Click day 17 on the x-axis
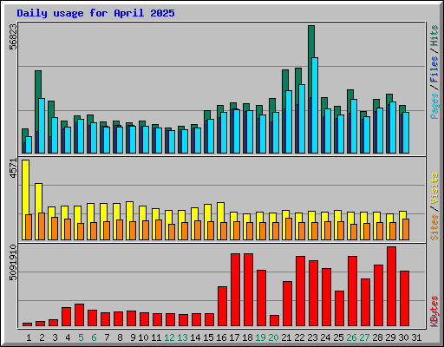The image size is (444, 347). tap(234, 337)
